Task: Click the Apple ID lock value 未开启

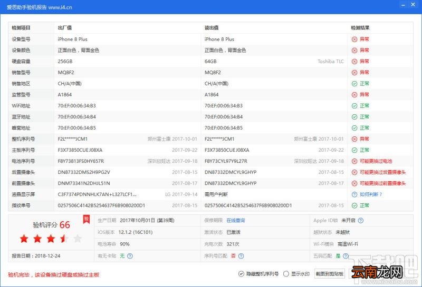Action: (348, 220)
